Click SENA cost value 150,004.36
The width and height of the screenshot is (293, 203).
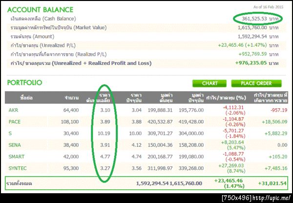point(160,145)
